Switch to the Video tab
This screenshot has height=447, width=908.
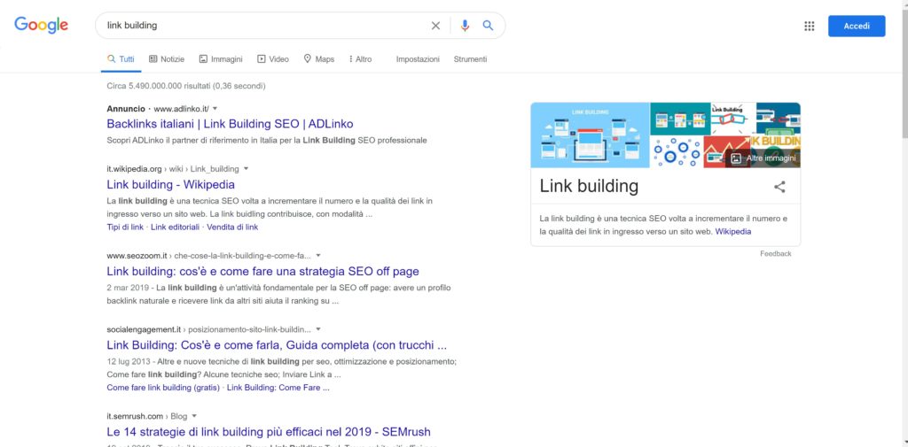(x=273, y=59)
